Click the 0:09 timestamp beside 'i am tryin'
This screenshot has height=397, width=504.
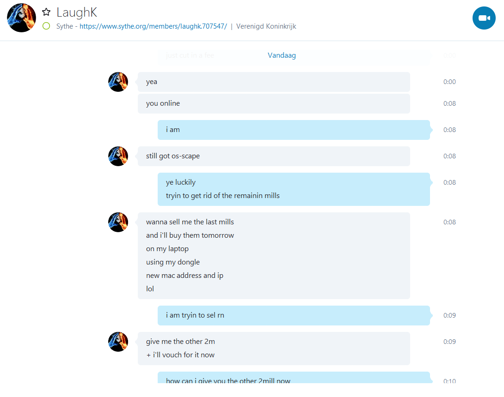click(449, 315)
